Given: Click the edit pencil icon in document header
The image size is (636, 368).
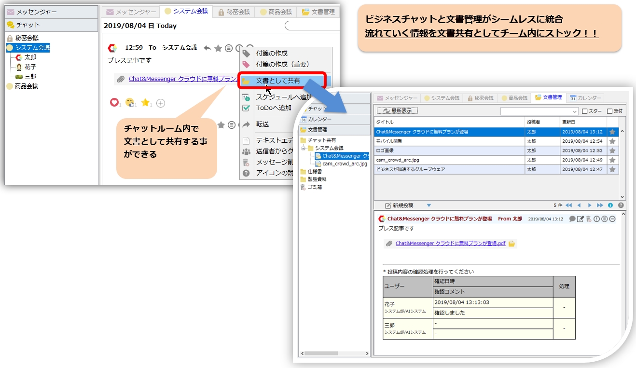Looking at the screenshot, I should pos(581,219).
